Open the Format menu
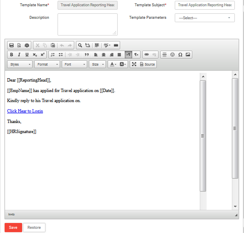The height and width of the screenshot is (233, 244). click(x=47, y=64)
